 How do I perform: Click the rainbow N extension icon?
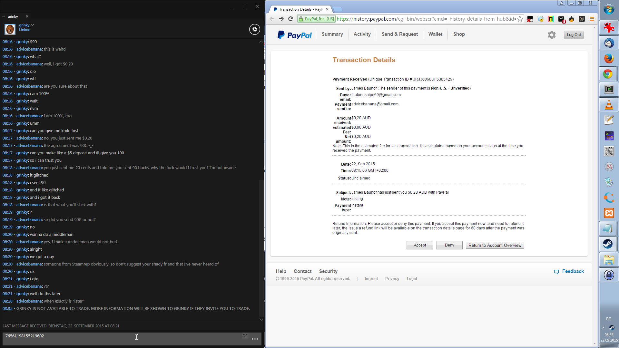551,19
